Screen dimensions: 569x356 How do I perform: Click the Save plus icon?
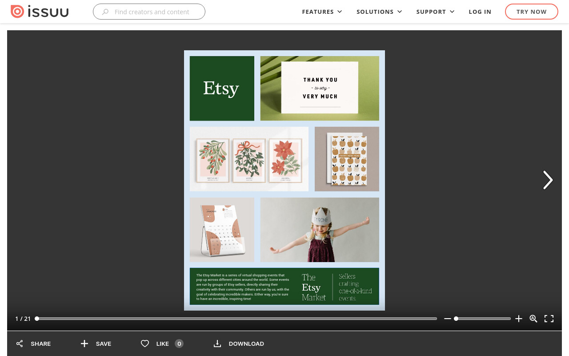(84, 344)
